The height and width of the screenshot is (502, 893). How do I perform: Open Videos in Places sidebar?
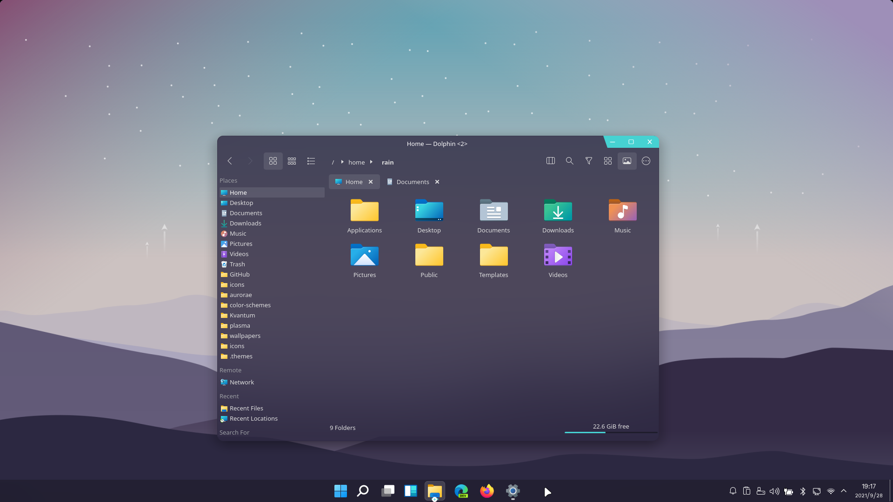272,254
